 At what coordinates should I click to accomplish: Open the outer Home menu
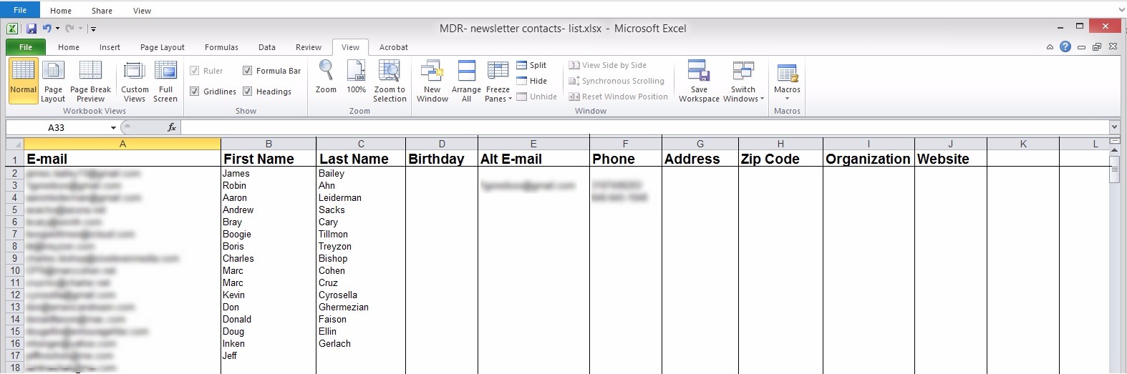[x=61, y=11]
